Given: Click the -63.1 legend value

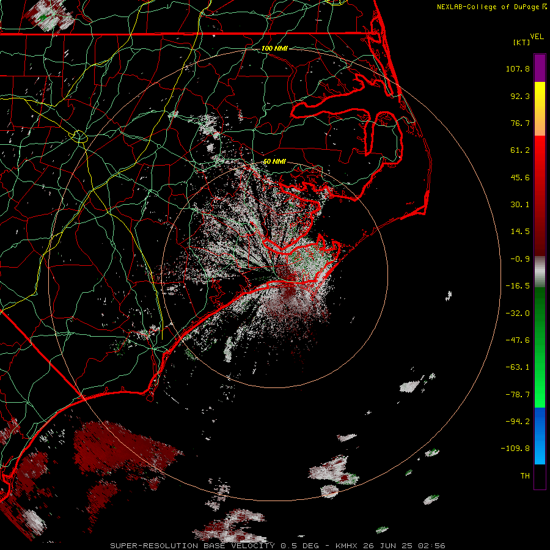Looking at the screenshot, I should tap(518, 367).
